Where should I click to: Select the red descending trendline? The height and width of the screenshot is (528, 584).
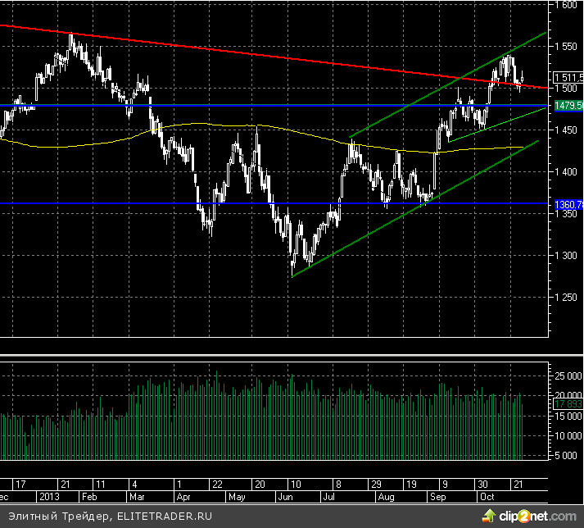pos(246,52)
